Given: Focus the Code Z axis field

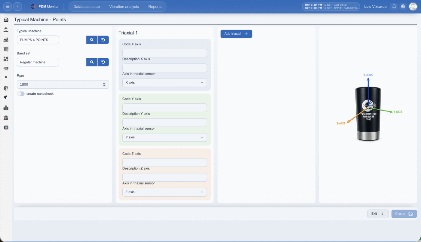Looking at the screenshot, I should click(164, 163).
